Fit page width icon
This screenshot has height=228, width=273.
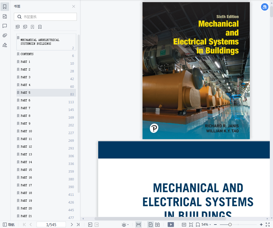click(x=198, y=225)
